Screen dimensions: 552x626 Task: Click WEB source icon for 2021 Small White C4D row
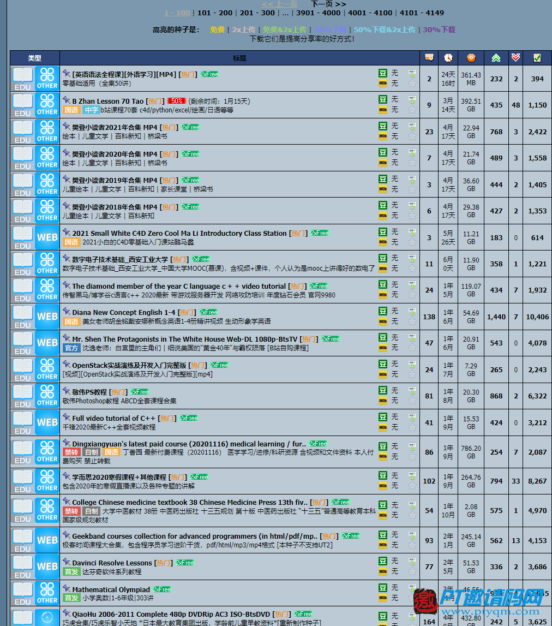[47, 237]
